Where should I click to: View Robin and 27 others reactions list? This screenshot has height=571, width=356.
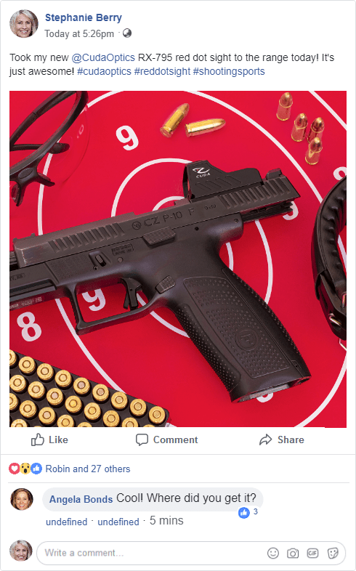point(88,469)
